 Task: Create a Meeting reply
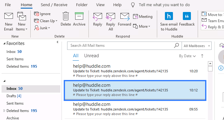143,17
